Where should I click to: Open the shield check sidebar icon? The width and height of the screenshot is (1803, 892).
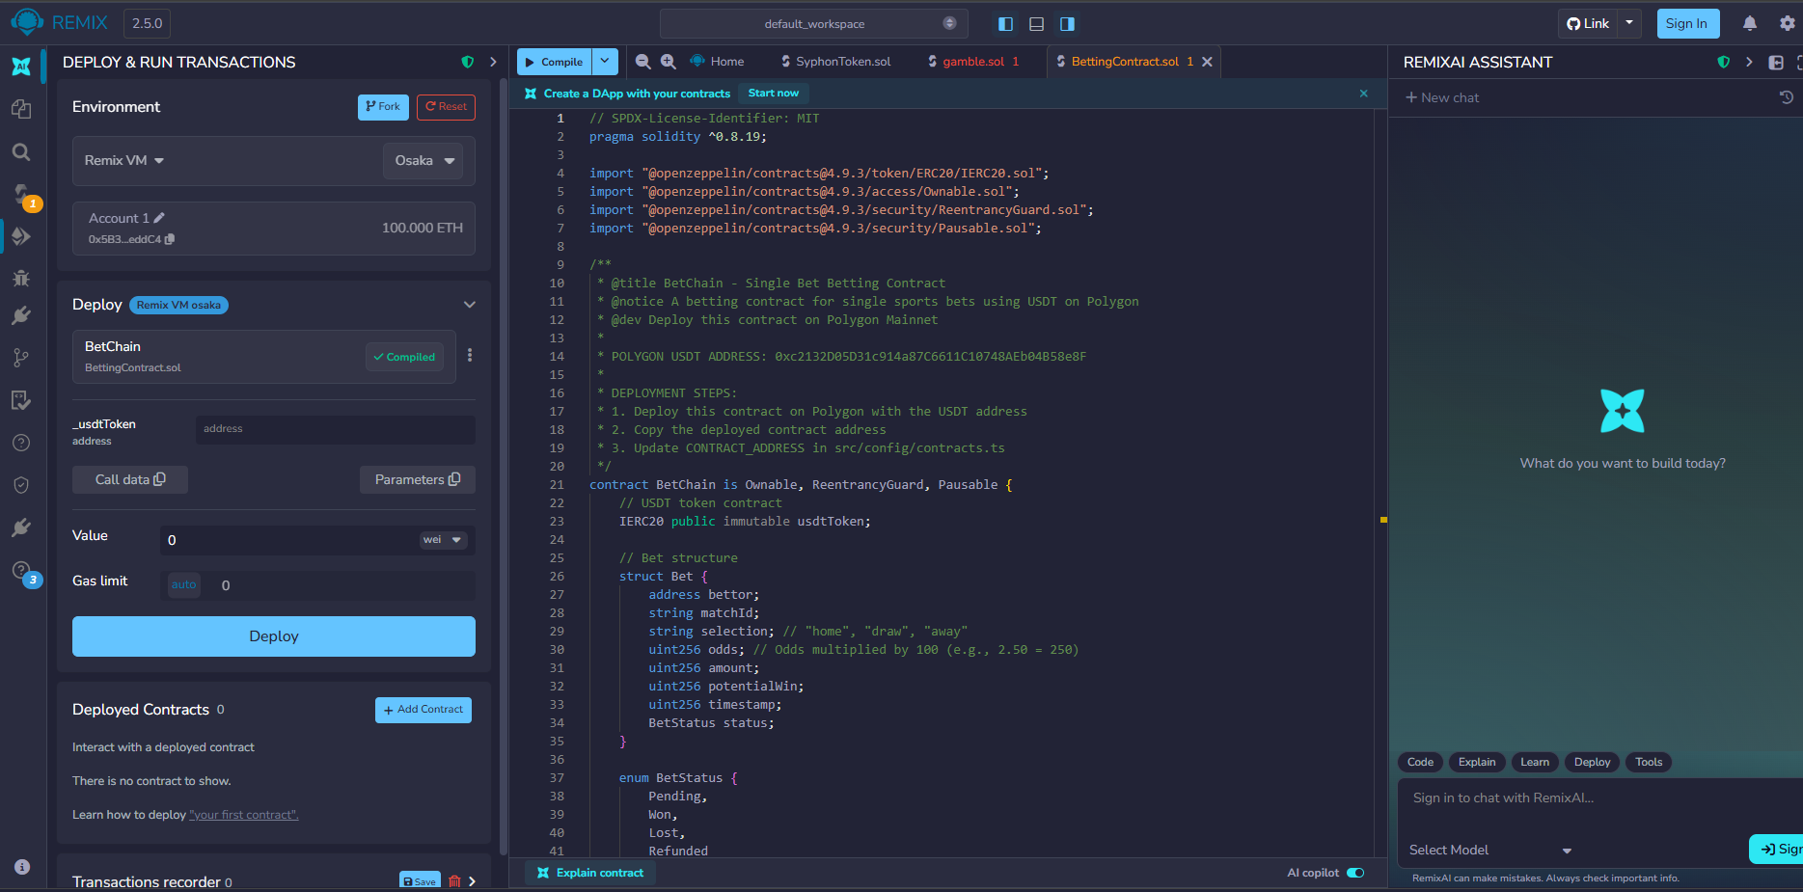(x=21, y=485)
